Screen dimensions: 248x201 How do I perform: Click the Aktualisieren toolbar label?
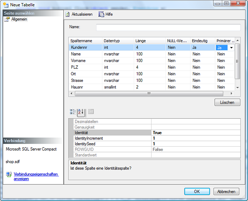(x=82, y=15)
